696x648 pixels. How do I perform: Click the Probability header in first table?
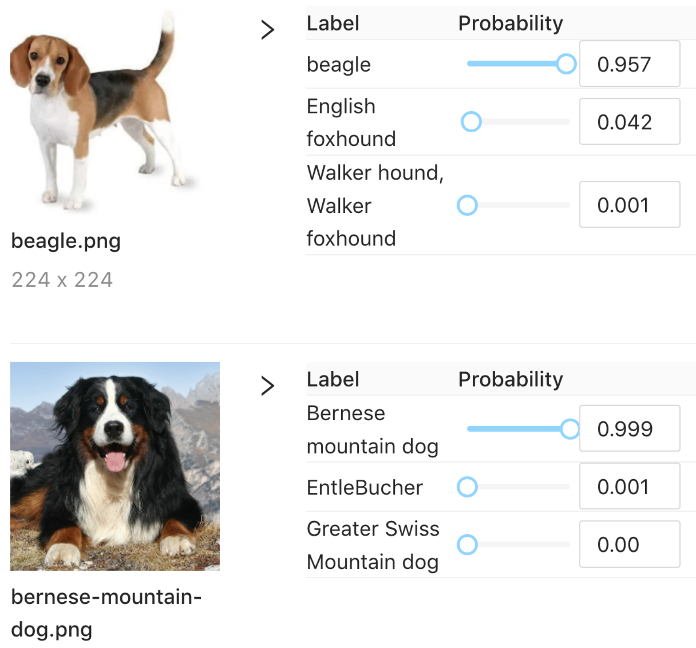click(x=511, y=23)
